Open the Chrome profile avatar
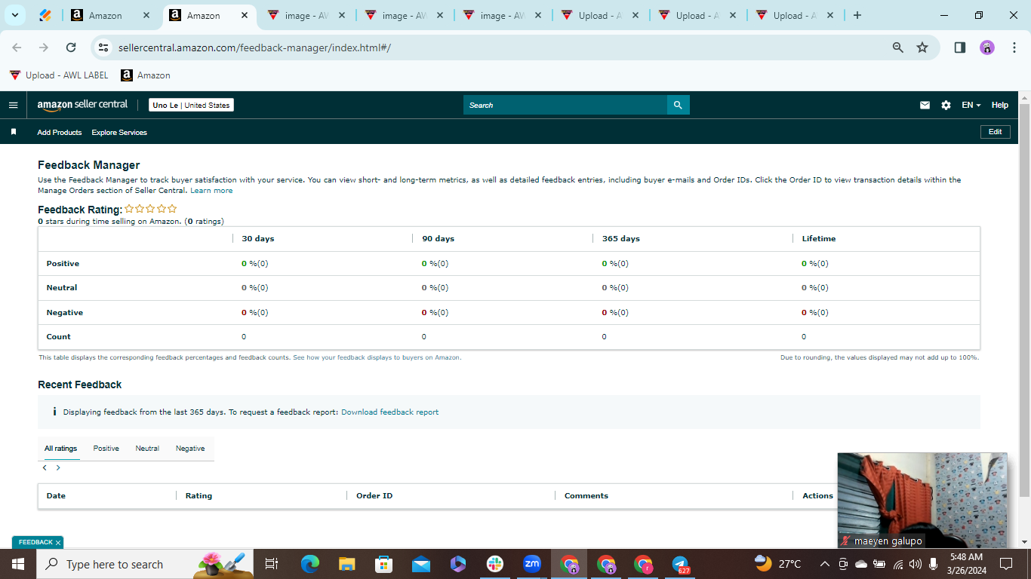Screen dimensions: 1031x579 [987, 47]
